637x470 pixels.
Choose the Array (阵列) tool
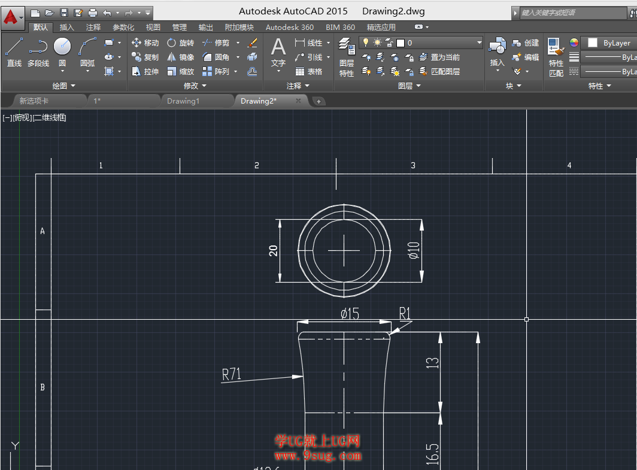click(x=216, y=71)
